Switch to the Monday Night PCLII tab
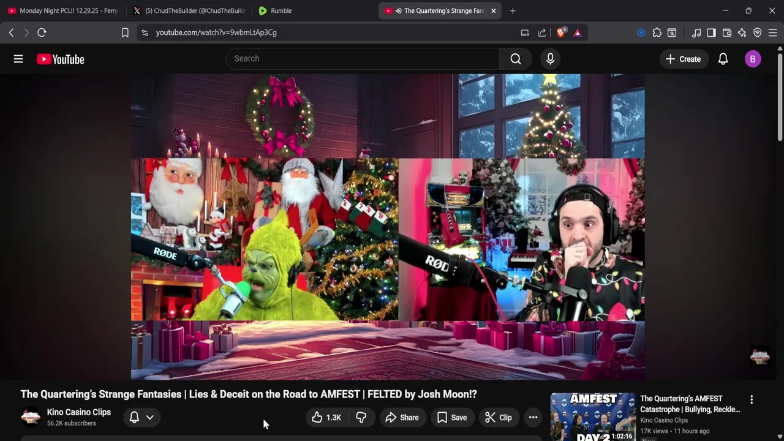The width and height of the screenshot is (784, 441). pyautogui.click(x=63, y=10)
